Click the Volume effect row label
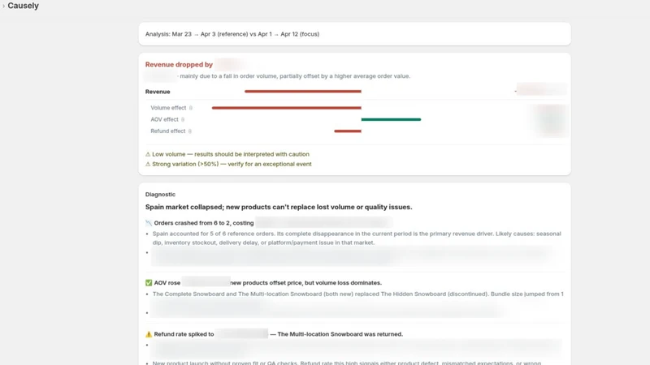This screenshot has width=650, height=365. [168, 108]
